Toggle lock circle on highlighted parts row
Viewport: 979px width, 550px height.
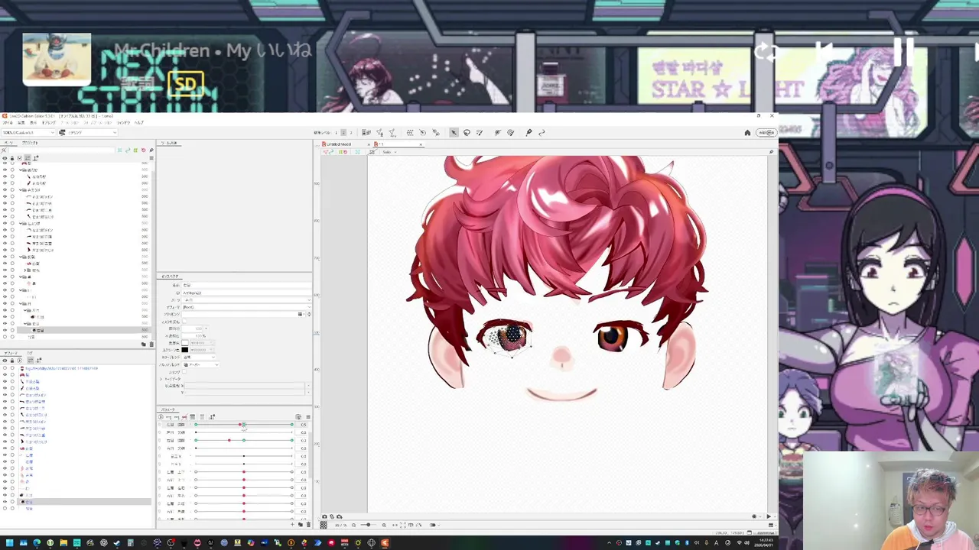12,330
